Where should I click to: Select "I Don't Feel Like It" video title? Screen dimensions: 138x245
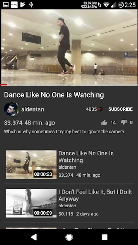95,195
